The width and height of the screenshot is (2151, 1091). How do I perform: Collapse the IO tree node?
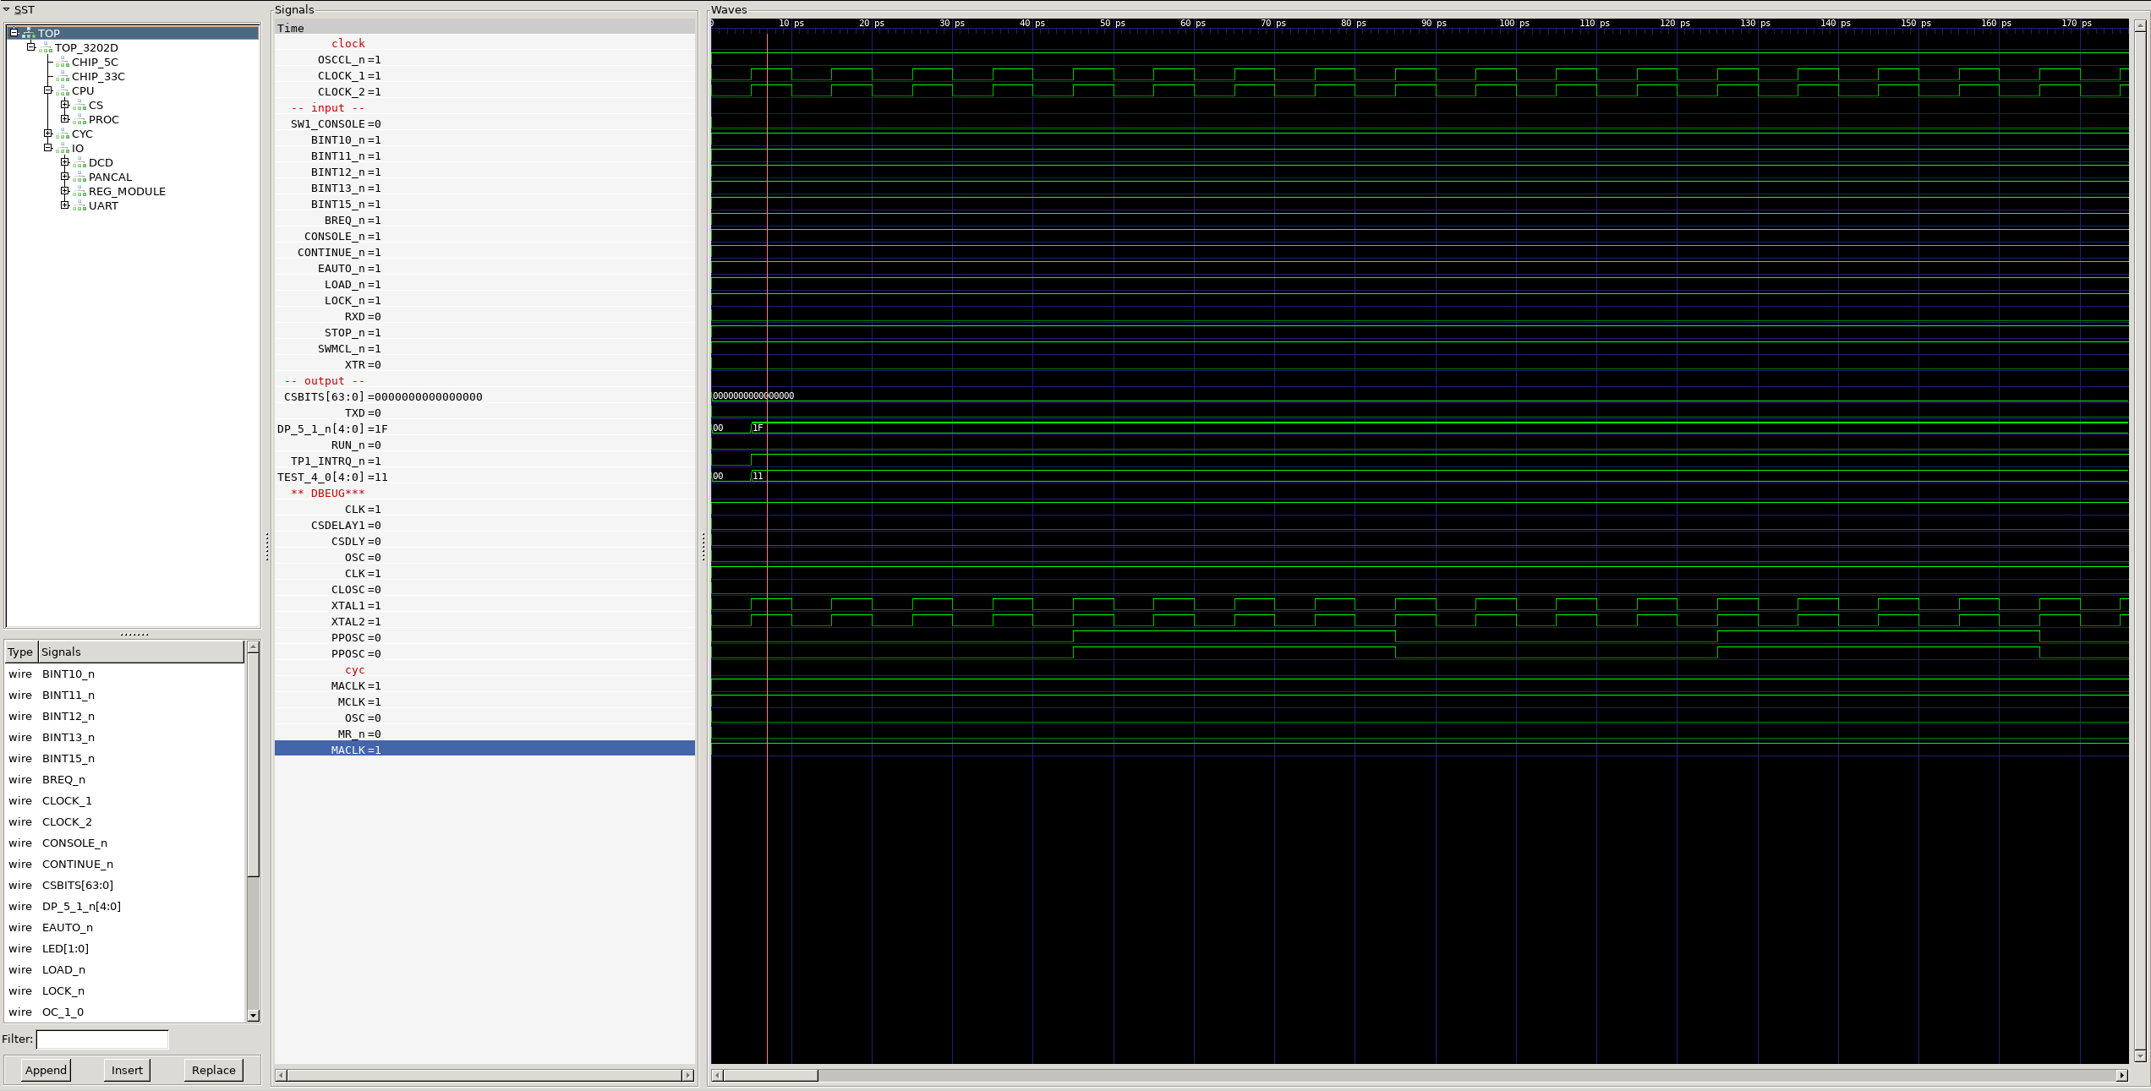tap(48, 147)
